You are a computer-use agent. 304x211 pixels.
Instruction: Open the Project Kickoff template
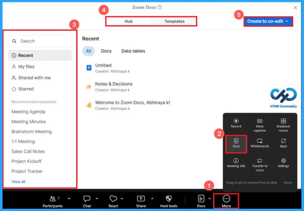(27, 161)
